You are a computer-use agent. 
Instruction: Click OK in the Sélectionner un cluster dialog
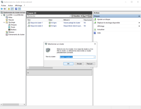pos(68,64)
